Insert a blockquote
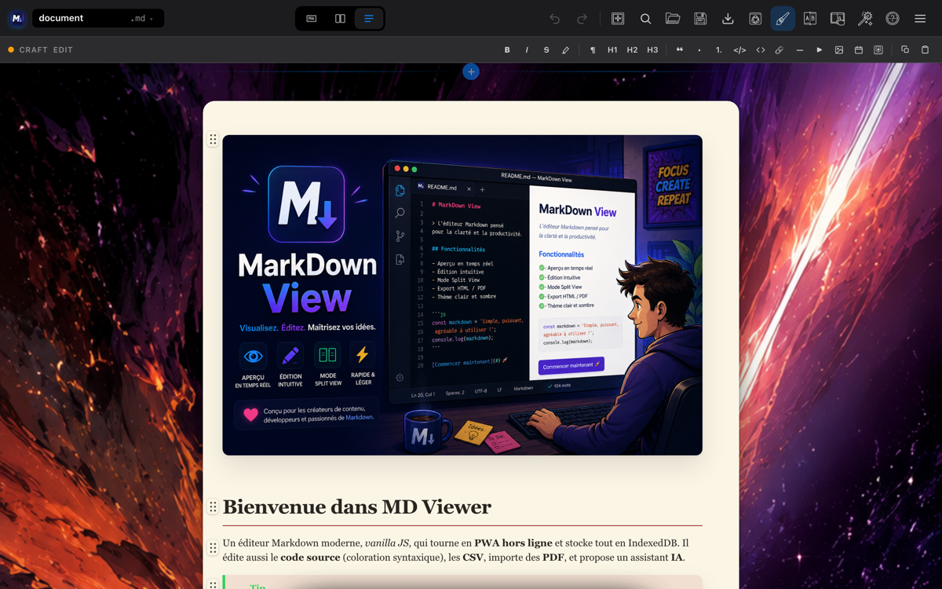The width and height of the screenshot is (942, 589). (x=680, y=49)
